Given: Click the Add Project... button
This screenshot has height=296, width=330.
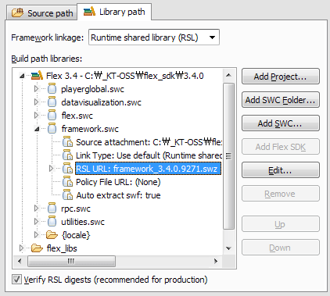Looking at the screenshot, I should point(281,77).
